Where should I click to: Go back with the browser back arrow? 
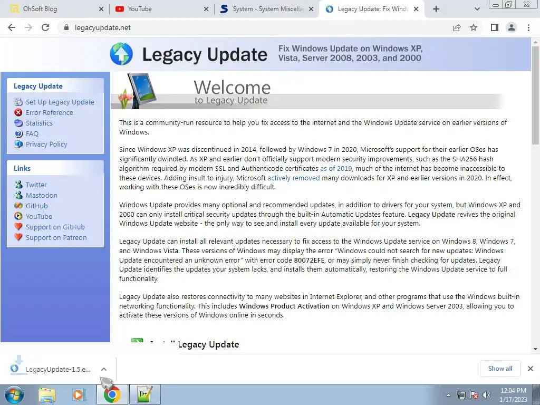(12, 27)
